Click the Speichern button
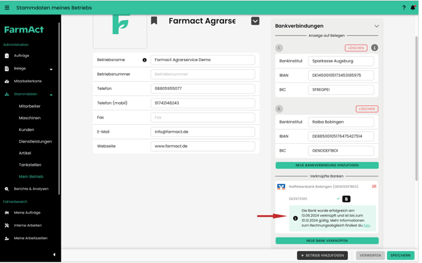 point(401,256)
